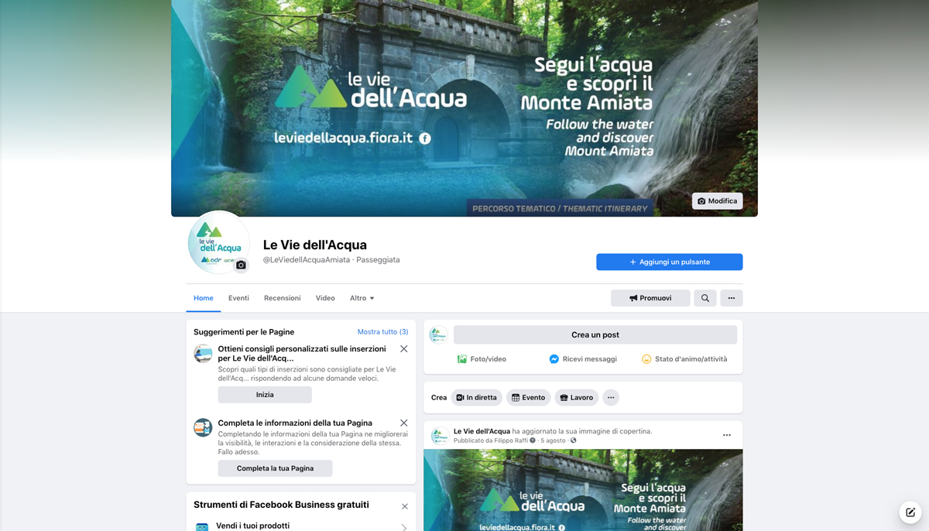Open the Recensioni tab

click(282, 298)
